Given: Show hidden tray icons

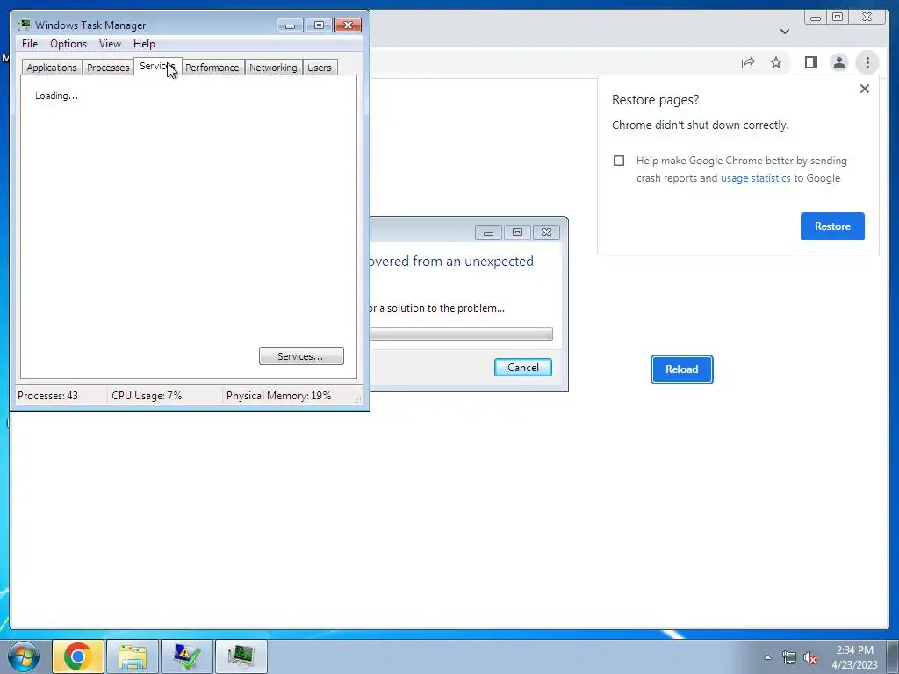Looking at the screenshot, I should [767, 657].
